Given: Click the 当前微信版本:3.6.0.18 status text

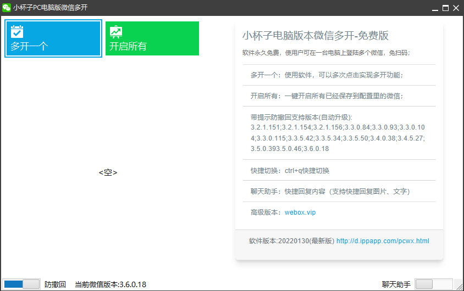Looking at the screenshot, I should 111,284.
